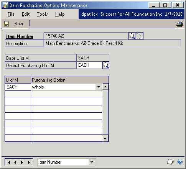186x169 pixels.
Task: Click the Default Purchasing U of M field
Action: coord(89,65)
